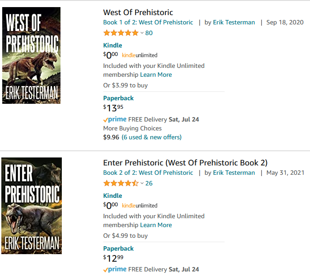310x275 pixels.
Task: Open West Of Prehistoric book cover thumbnail
Action: (31, 55)
